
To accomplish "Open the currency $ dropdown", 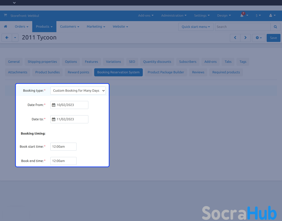I will point(258,16).
